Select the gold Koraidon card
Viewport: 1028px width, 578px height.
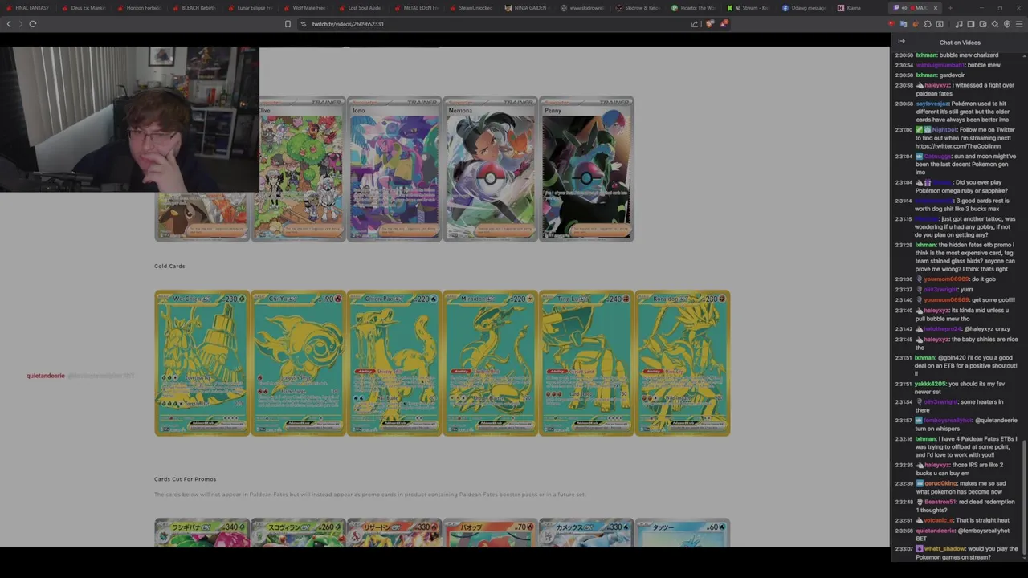[x=683, y=363]
